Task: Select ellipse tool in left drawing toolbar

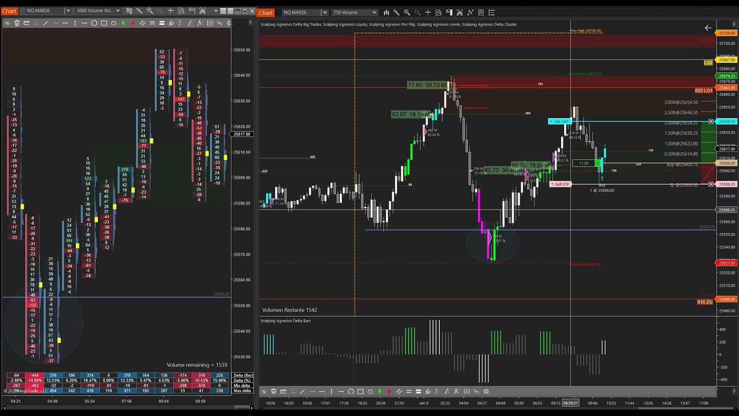Action: [94, 23]
